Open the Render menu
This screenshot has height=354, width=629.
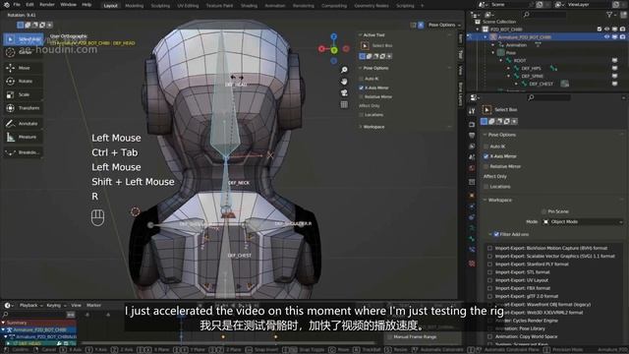(47, 5)
